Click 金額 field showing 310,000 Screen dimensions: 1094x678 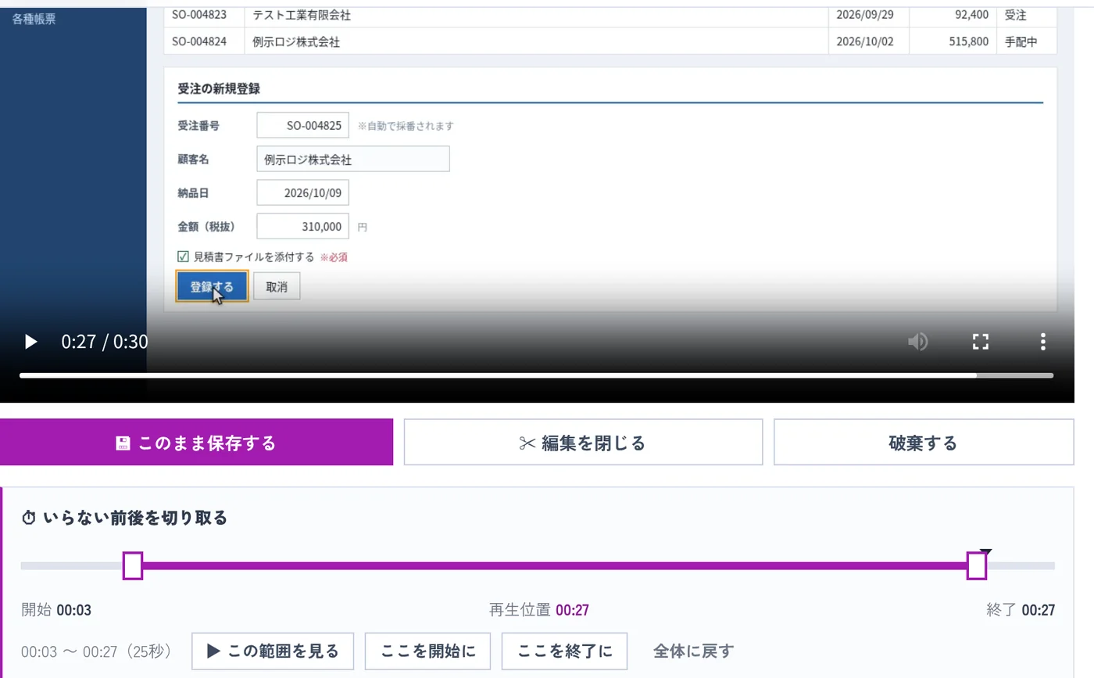point(302,227)
